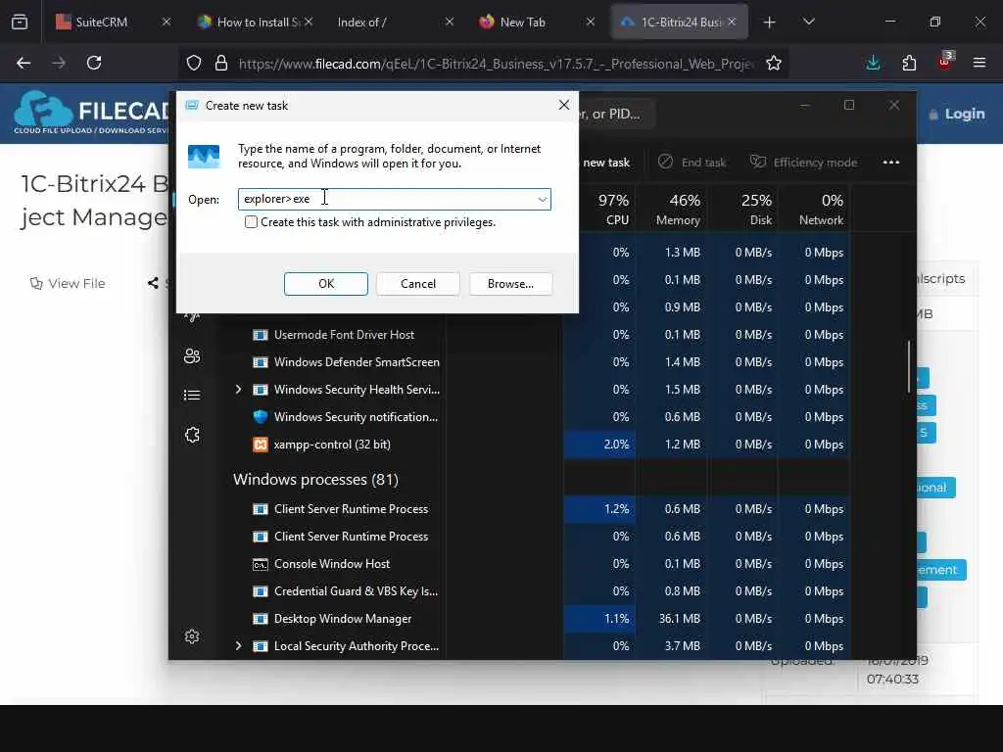
Task: Select Usermode Font Driver Host process
Action: coord(344,335)
